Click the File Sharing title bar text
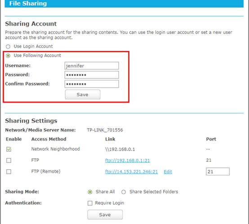 click(28, 3)
